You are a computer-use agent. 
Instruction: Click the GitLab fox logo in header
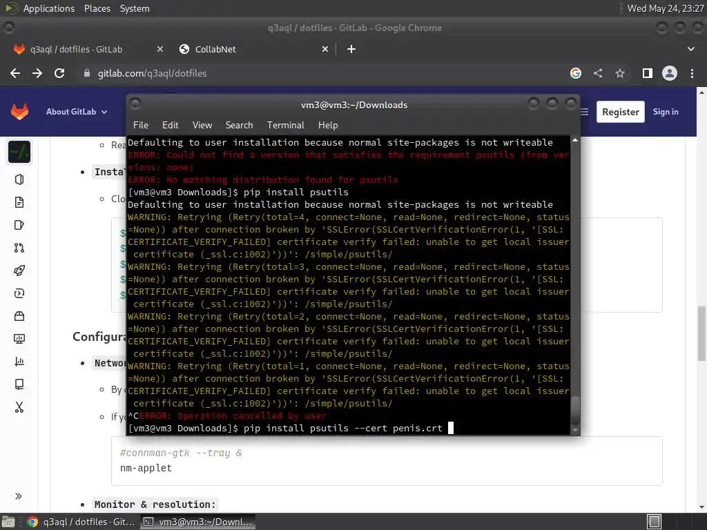tap(19, 112)
